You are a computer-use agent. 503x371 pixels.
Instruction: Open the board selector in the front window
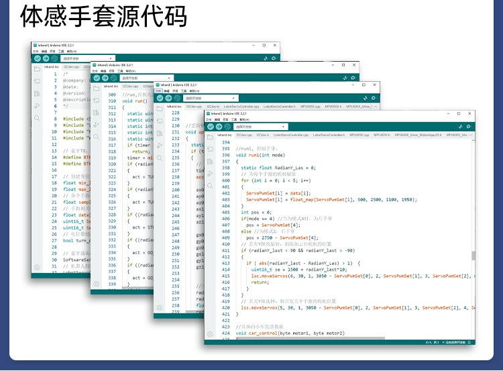click(x=261, y=127)
